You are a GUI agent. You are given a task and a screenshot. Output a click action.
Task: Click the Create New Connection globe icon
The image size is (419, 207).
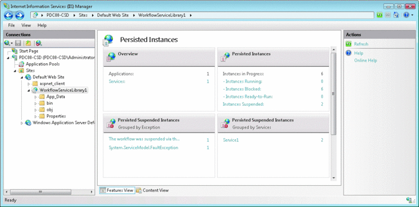[x=7, y=43]
